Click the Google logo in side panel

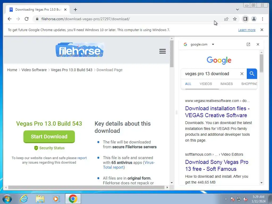click(x=219, y=60)
